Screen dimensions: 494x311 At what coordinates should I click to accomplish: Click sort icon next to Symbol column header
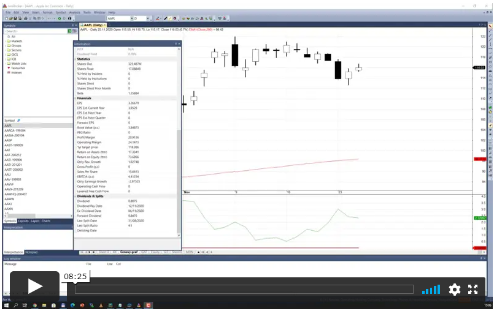click(18, 121)
